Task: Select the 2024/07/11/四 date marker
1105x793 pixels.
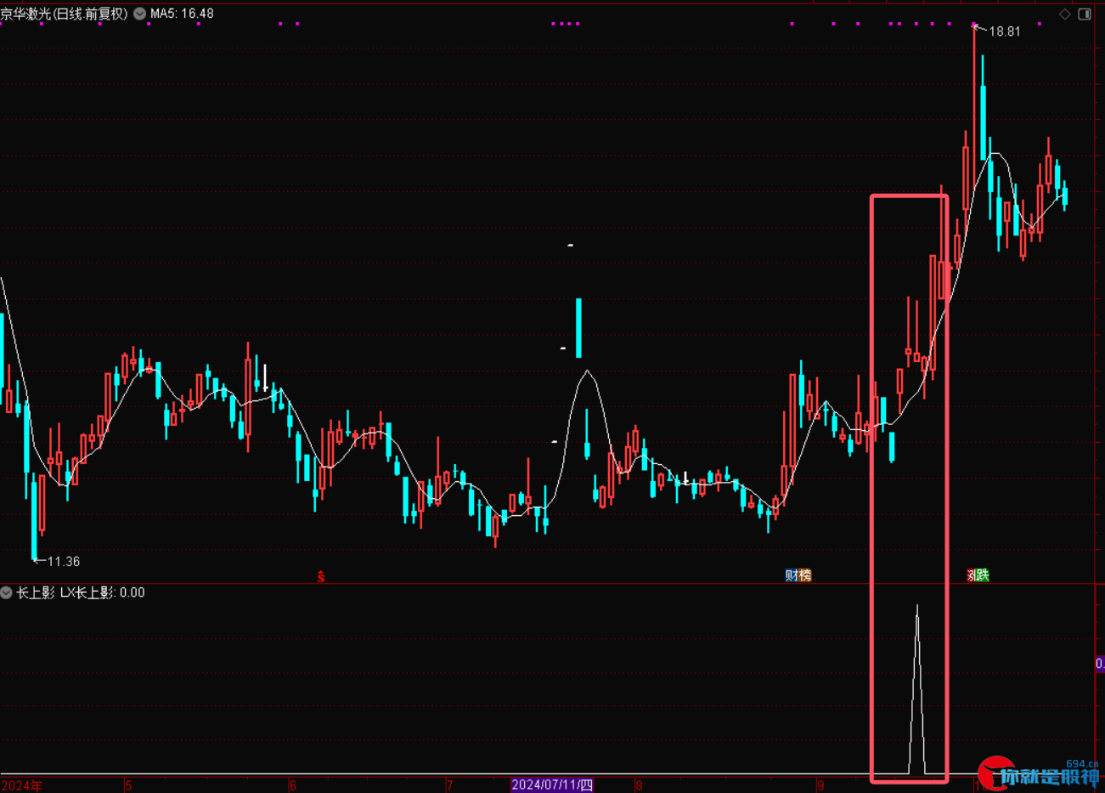Action: point(552,785)
